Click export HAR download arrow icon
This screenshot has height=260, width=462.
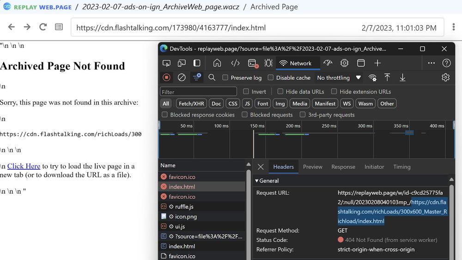(x=402, y=77)
